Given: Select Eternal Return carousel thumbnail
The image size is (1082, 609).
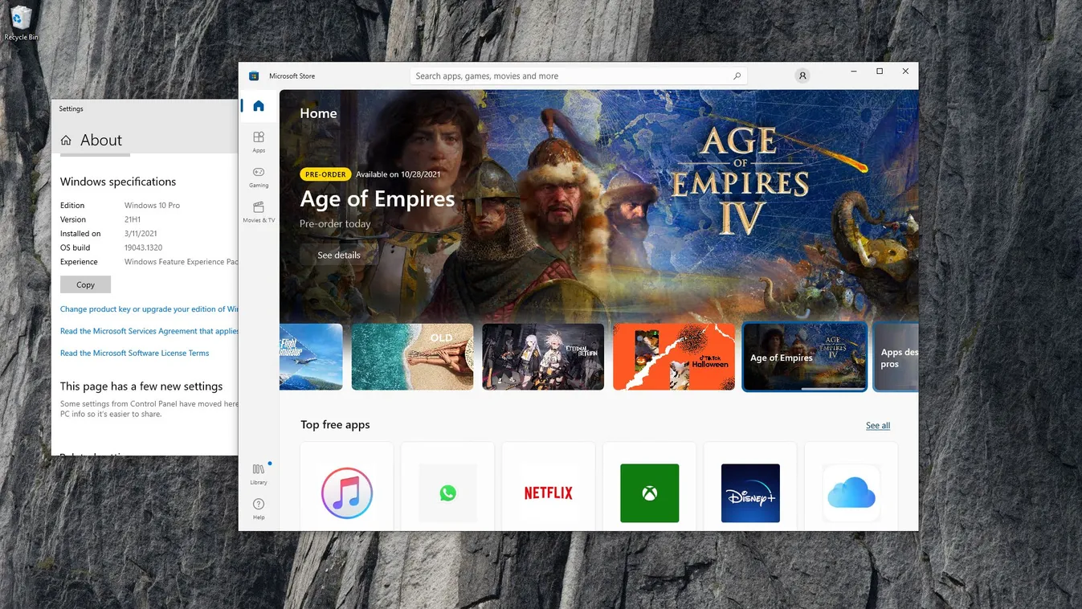Looking at the screenshot, I should pos(543,357).
